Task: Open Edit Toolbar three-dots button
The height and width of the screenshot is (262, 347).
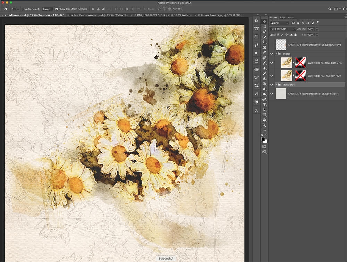Action: (264, 130)
